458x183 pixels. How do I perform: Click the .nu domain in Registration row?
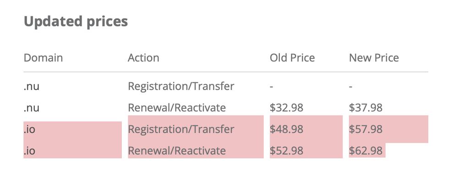click(x=31, y=86)
